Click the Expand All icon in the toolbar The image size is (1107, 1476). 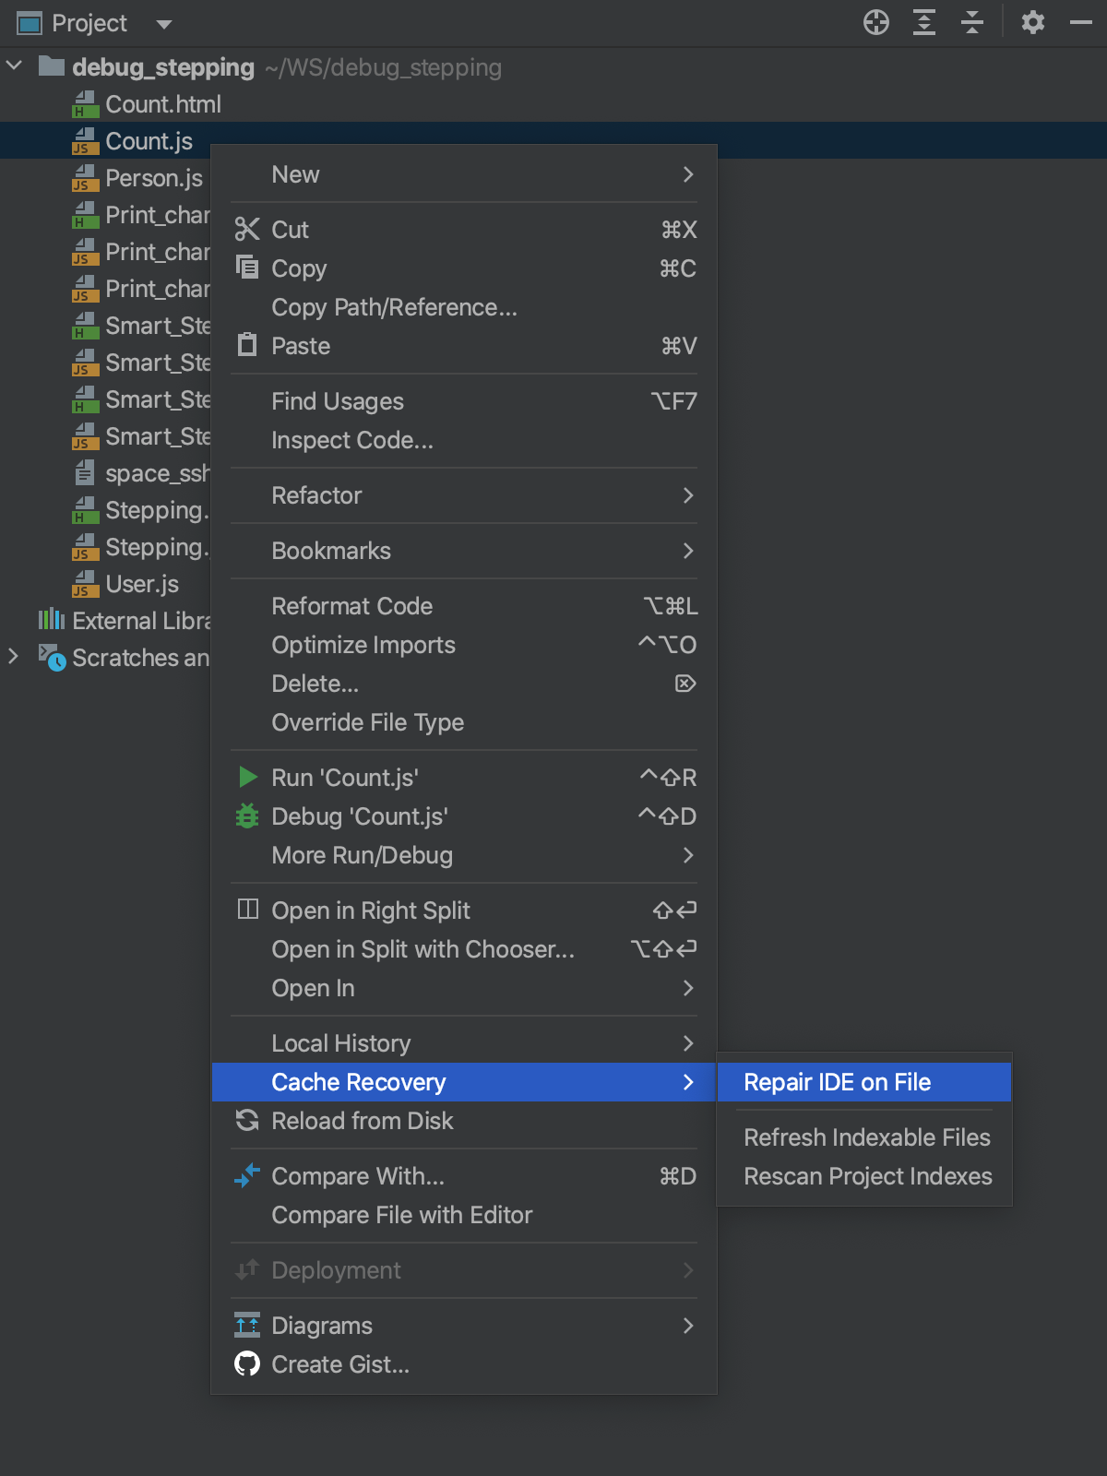click(923, 22)
